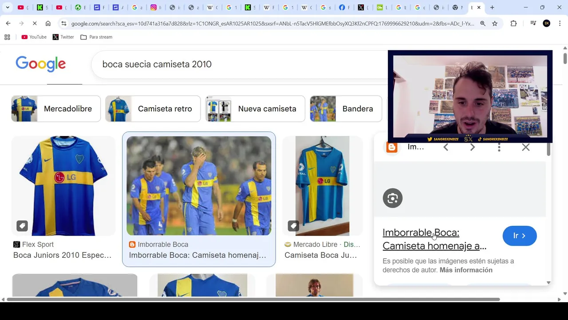Open the Imborrable Boca players photo

(x=199, y=186)
